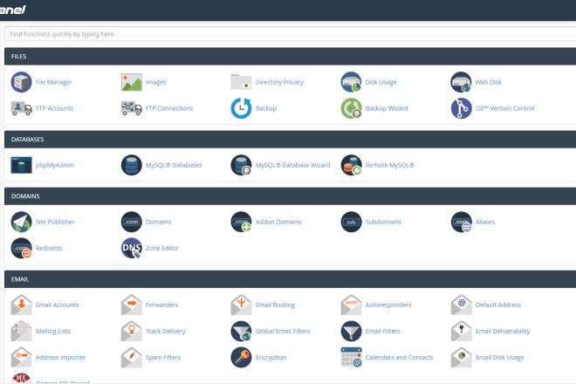
Task: Click the Remote MySQL icon
Action: pyautogui.click(x=351, y=165)
